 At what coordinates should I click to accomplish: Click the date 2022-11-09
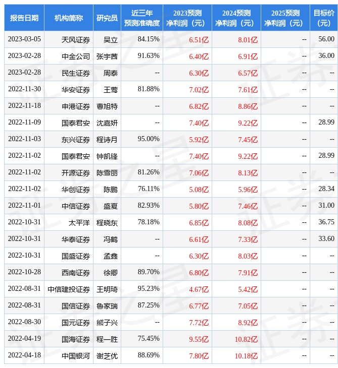click(x=24, y=122)
